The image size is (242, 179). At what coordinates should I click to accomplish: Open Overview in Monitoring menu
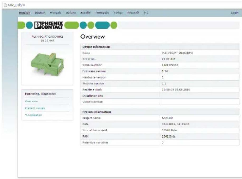click(x=31, y=101)
